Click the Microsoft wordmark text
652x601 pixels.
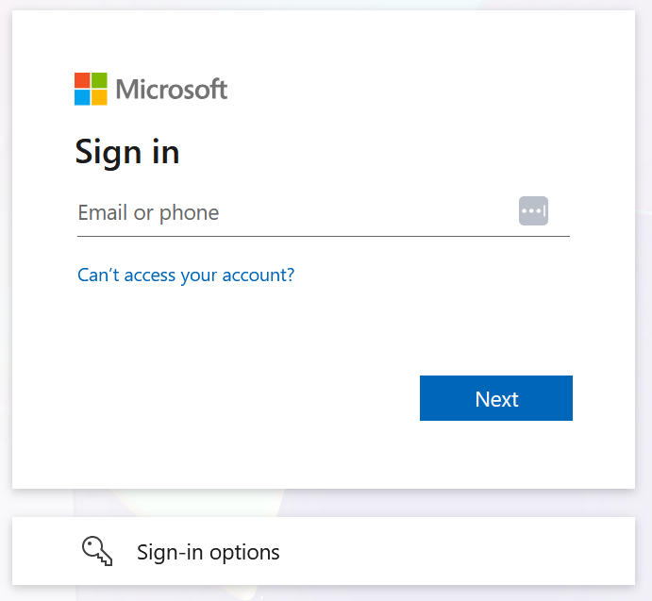172,89
